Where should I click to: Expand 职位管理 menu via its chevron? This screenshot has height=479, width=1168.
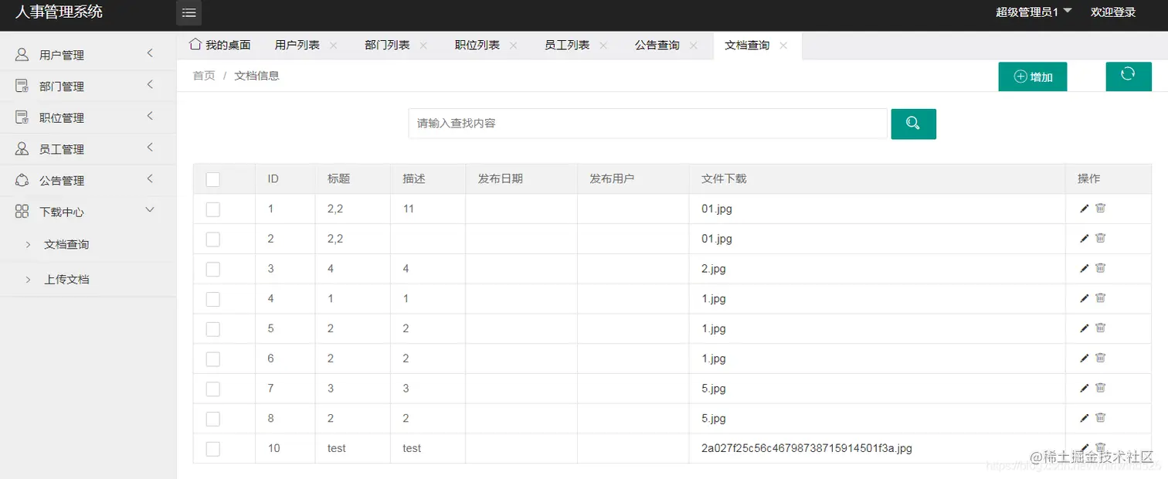(x=150, y=116)
